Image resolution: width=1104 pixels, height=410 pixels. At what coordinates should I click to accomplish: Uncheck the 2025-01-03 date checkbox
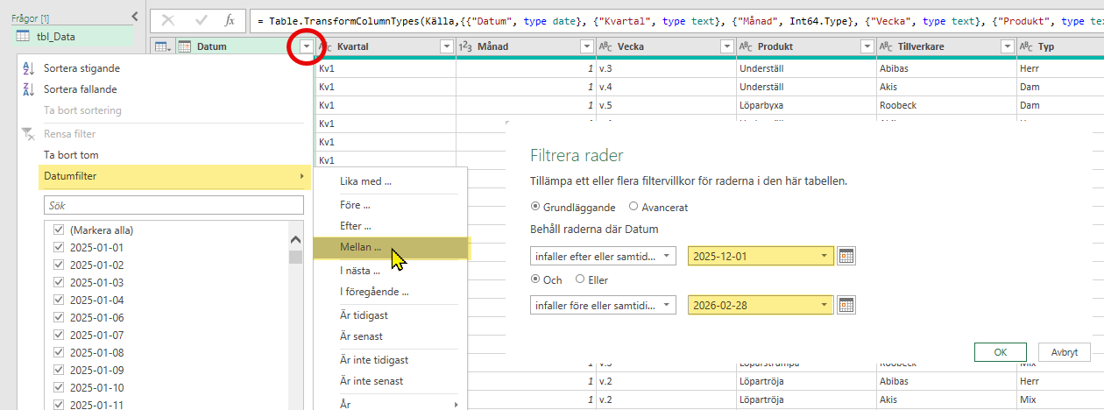pyautogui.click(x=59, y=282)
